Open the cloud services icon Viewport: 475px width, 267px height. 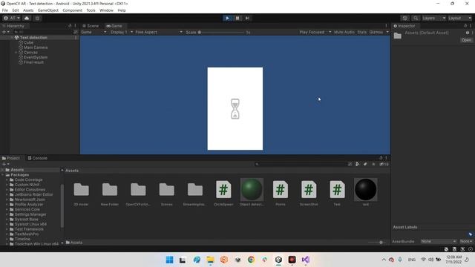click(x=27, y=18)
